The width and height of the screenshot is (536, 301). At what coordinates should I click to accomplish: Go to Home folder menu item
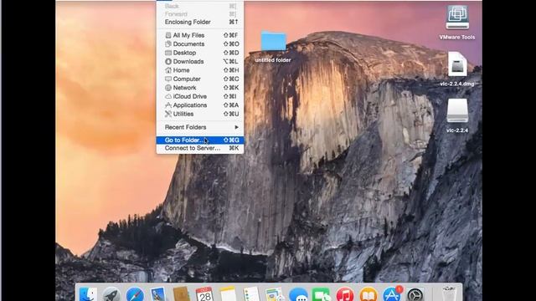[200, 70]
